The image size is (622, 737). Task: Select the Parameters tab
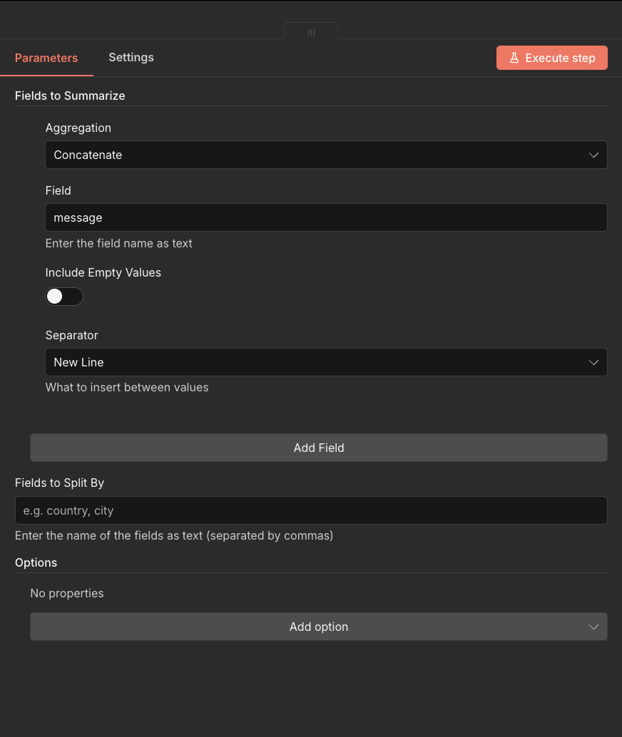(x=46, y=58)
